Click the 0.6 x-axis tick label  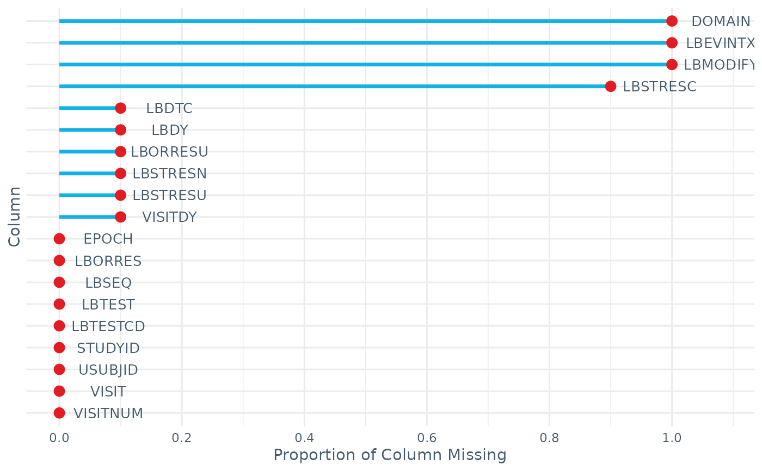pos(427,436)
